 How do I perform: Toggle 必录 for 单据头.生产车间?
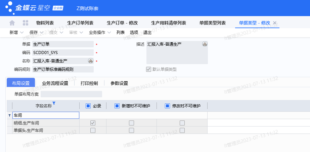click(x=93, y=130)
